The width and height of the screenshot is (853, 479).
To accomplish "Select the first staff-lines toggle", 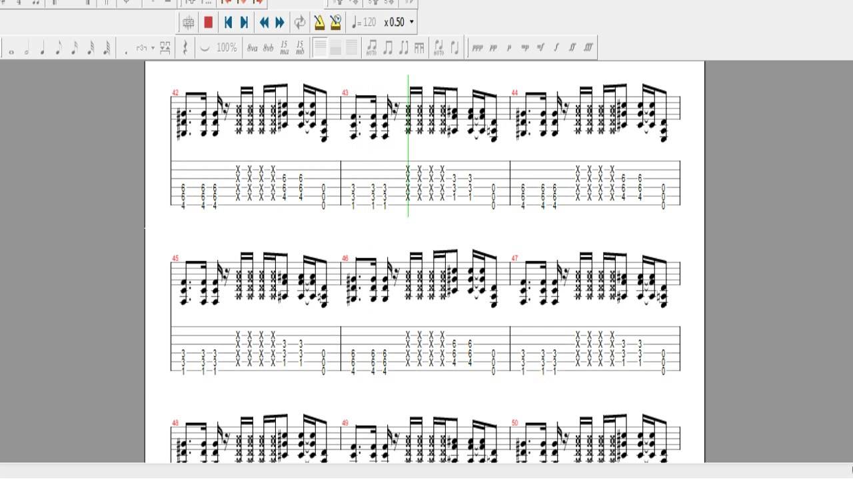I will [320, 48].
